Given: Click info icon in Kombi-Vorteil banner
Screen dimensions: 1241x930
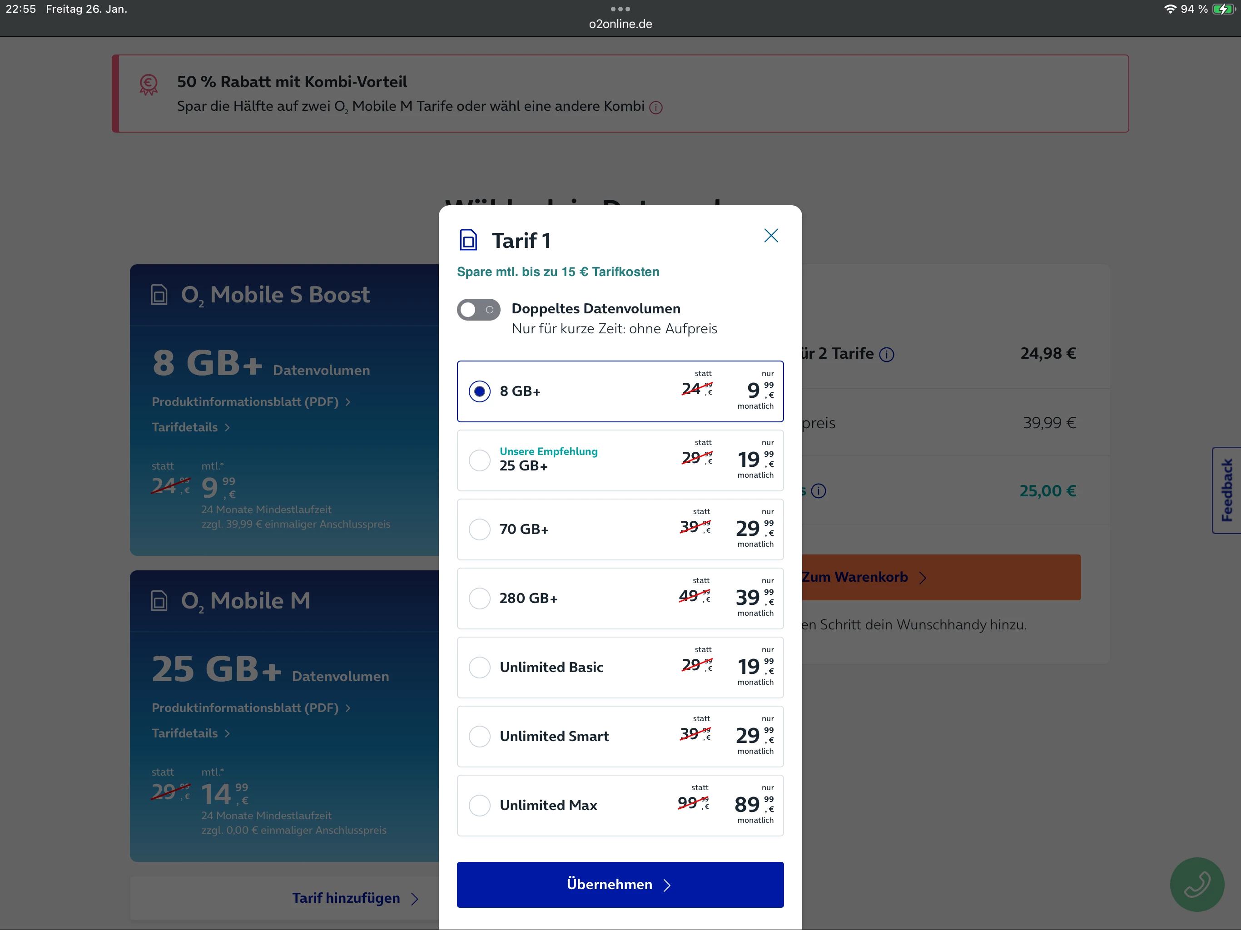Looking at the screenshot, I should click(x=655, y=108).
